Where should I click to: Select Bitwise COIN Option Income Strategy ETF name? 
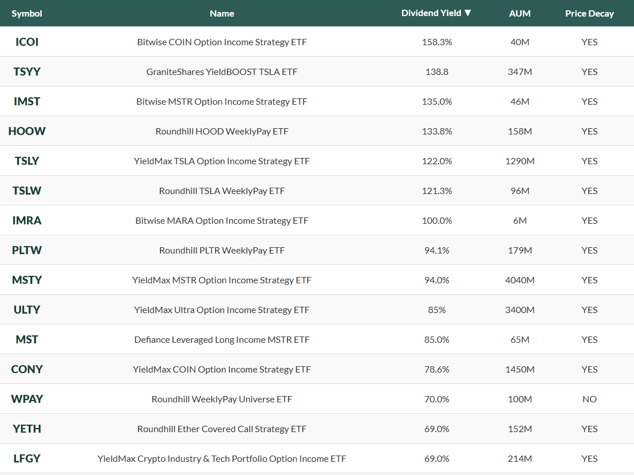point(222,42)
